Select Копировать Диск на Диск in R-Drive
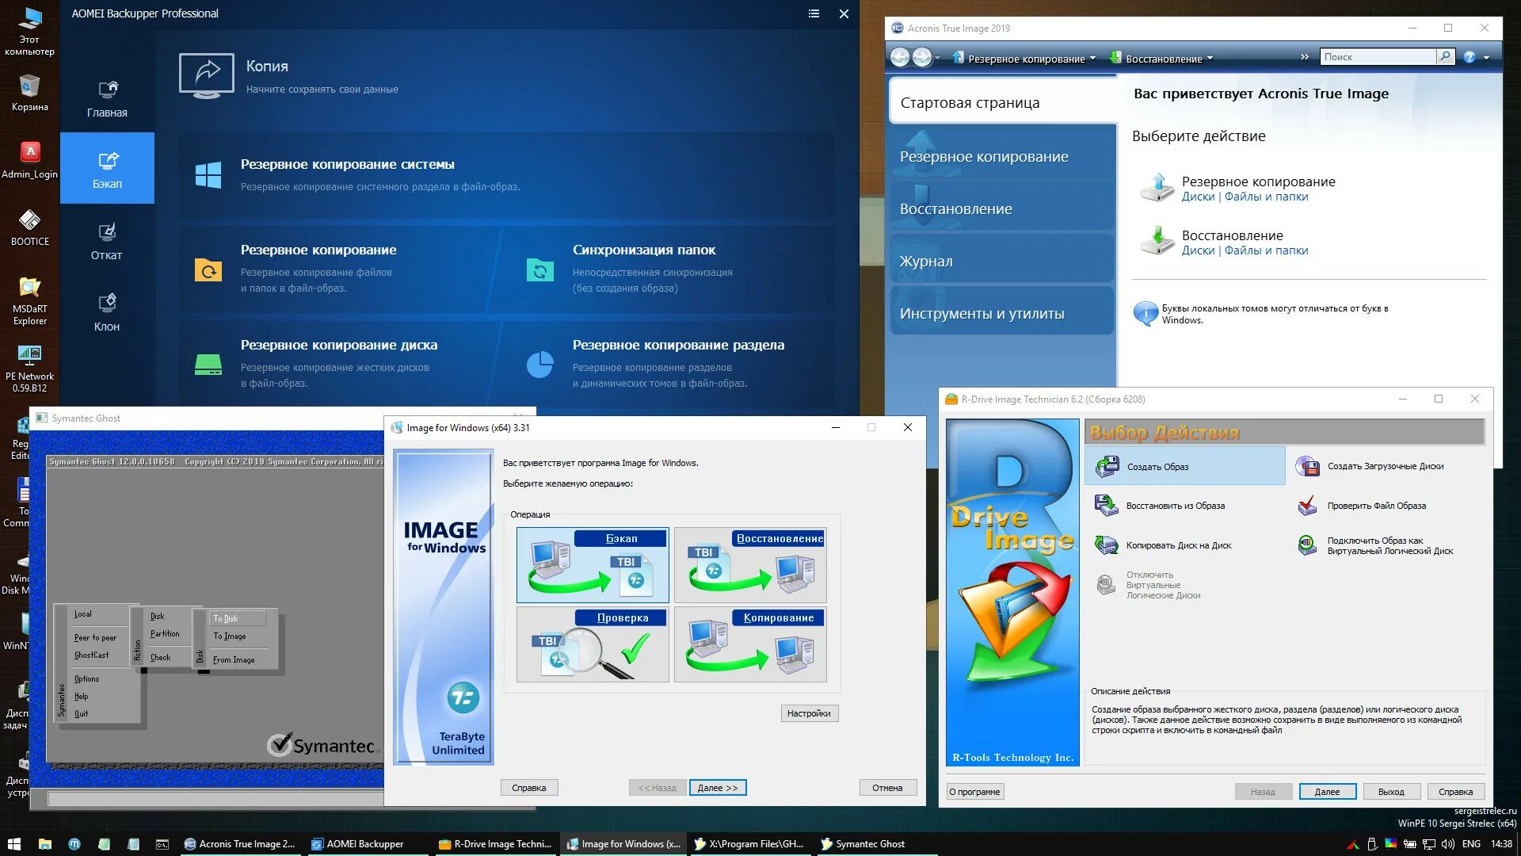The image size is (1521, 856). click(x=1163, y=545)
